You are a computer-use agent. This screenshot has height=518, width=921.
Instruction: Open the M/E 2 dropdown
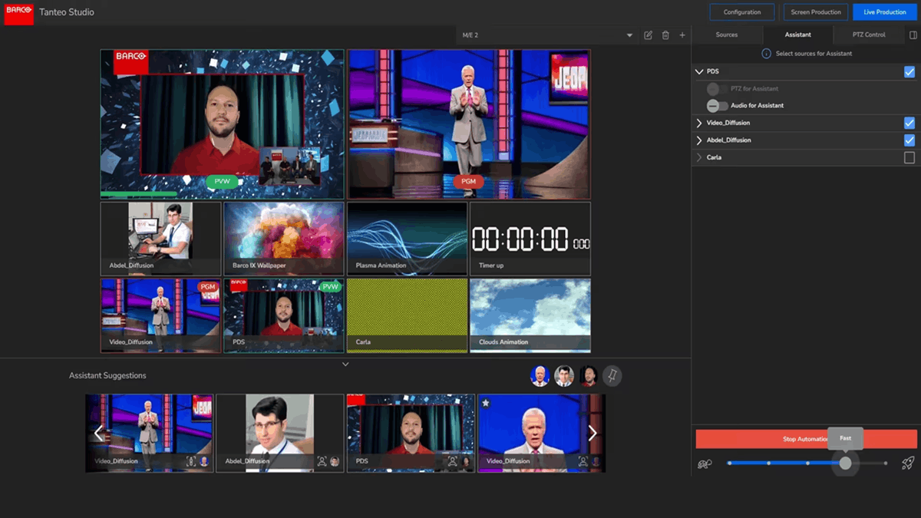click(629, 35)
